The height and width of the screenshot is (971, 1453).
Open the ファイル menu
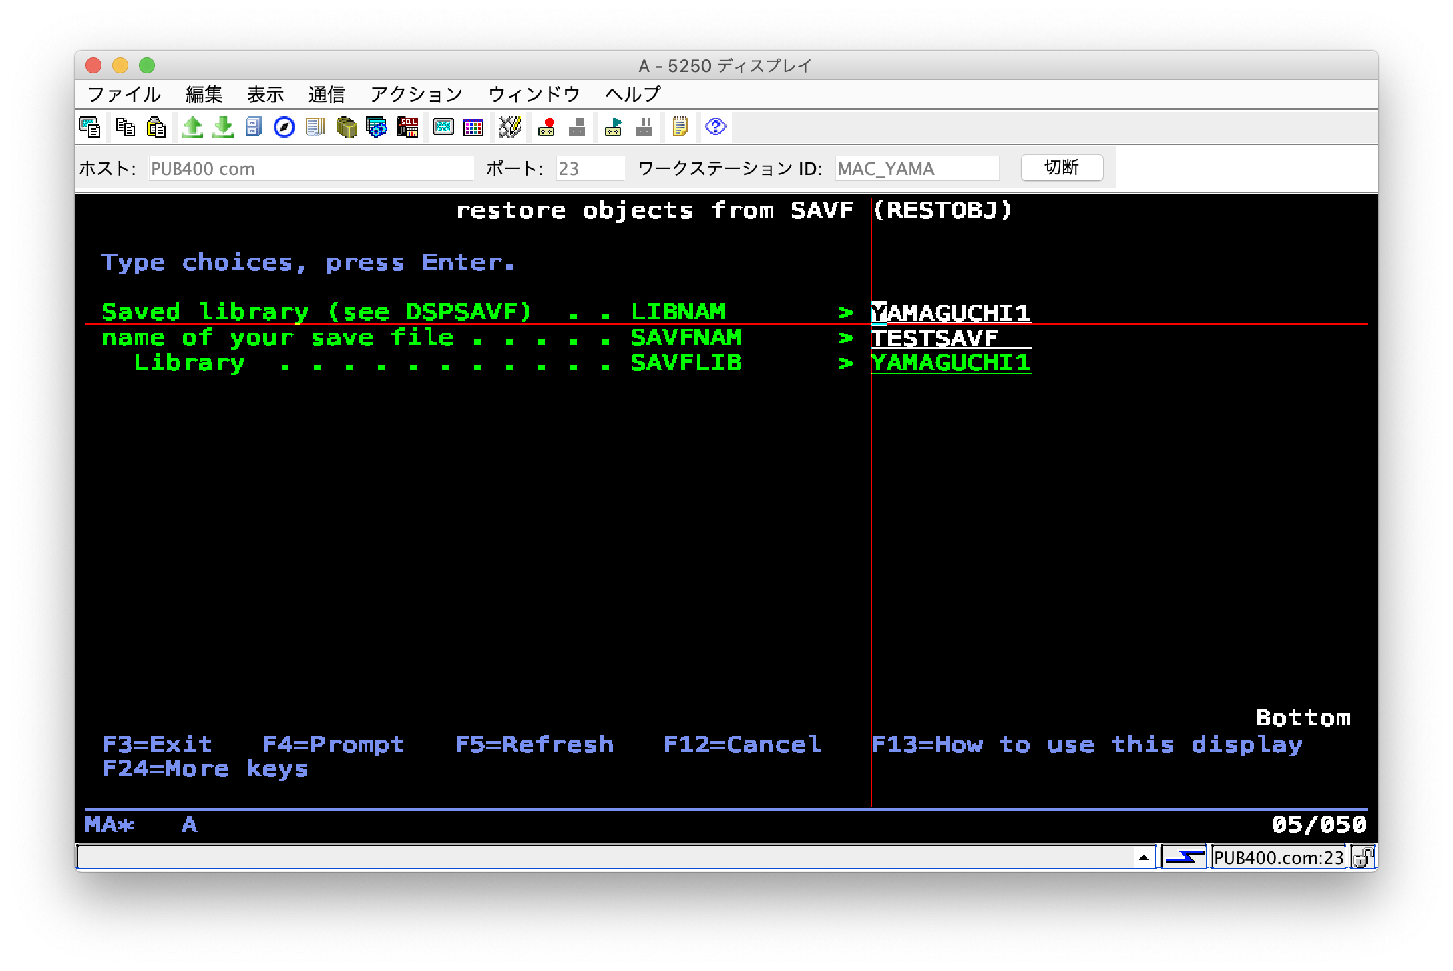(124, 94)
